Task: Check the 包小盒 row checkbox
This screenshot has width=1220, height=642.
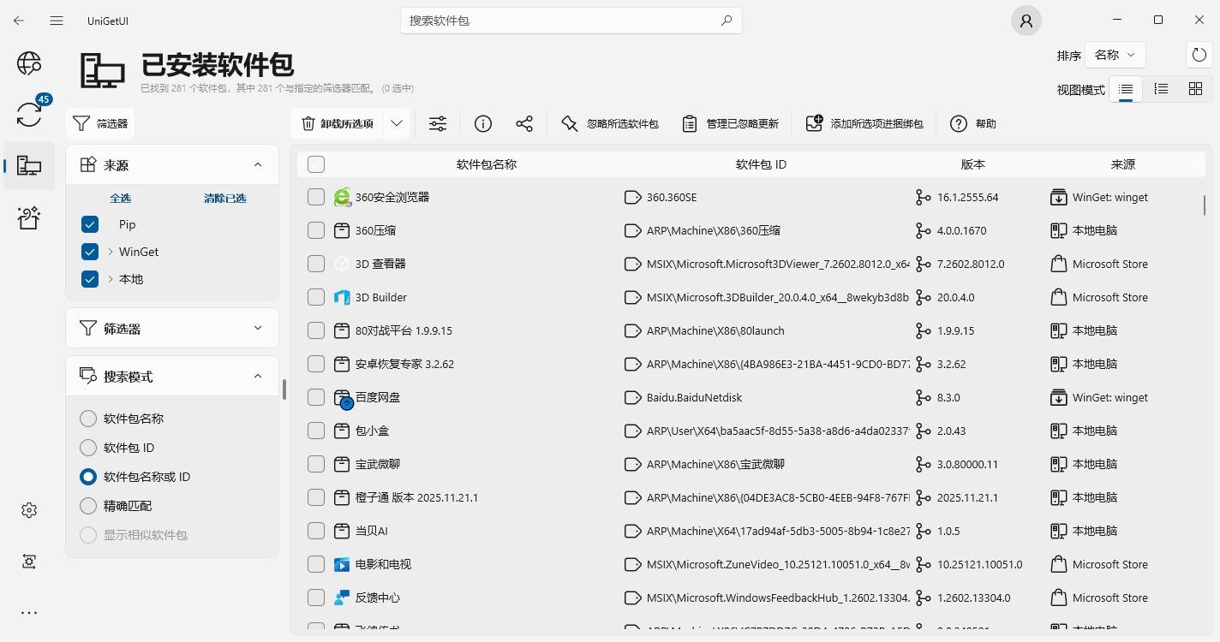Action: 316,431
